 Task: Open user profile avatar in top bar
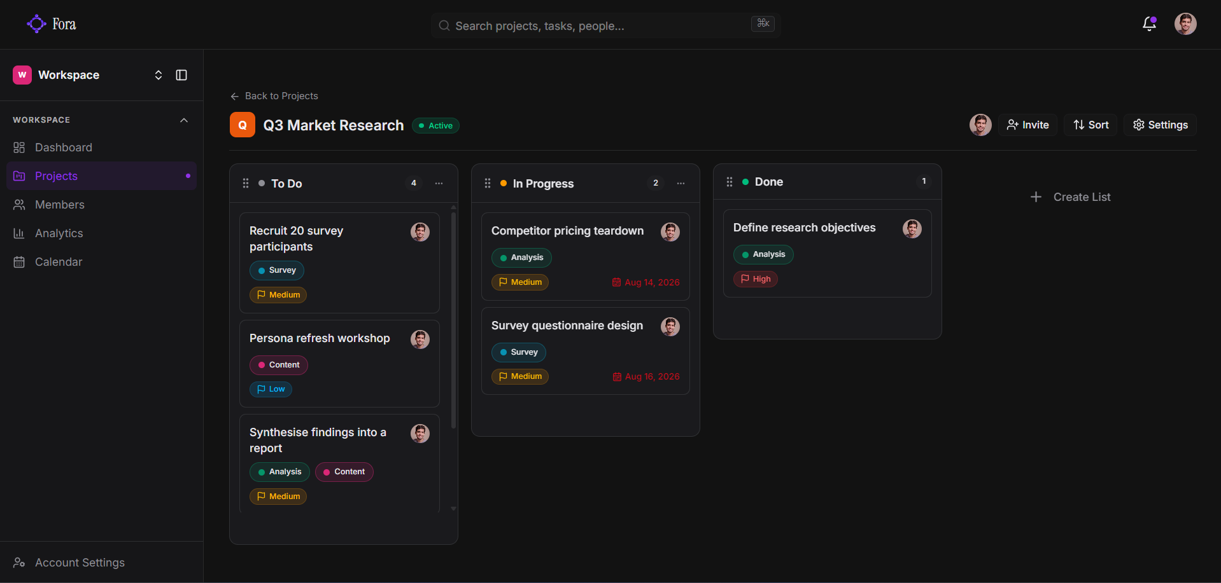tap(1185, 24)
